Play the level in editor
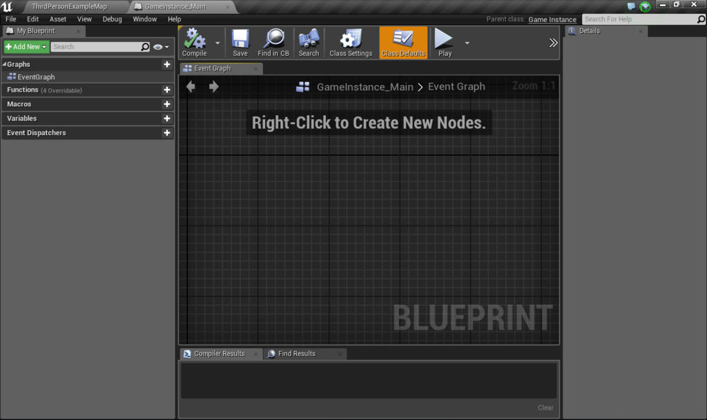 point(445,43)
